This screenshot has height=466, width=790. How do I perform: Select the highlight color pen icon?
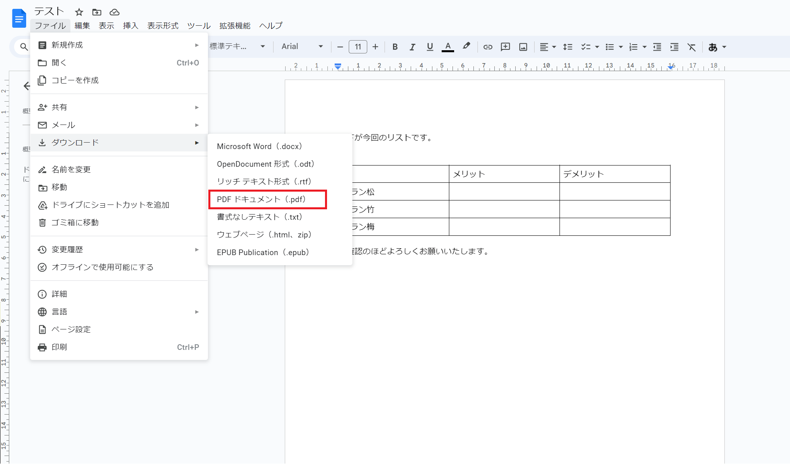point(466,46)
